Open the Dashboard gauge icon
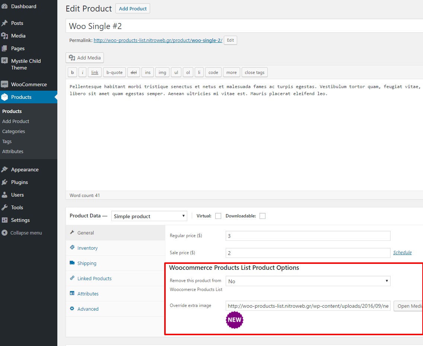The image size is (423, 346). tap(4, 6)
